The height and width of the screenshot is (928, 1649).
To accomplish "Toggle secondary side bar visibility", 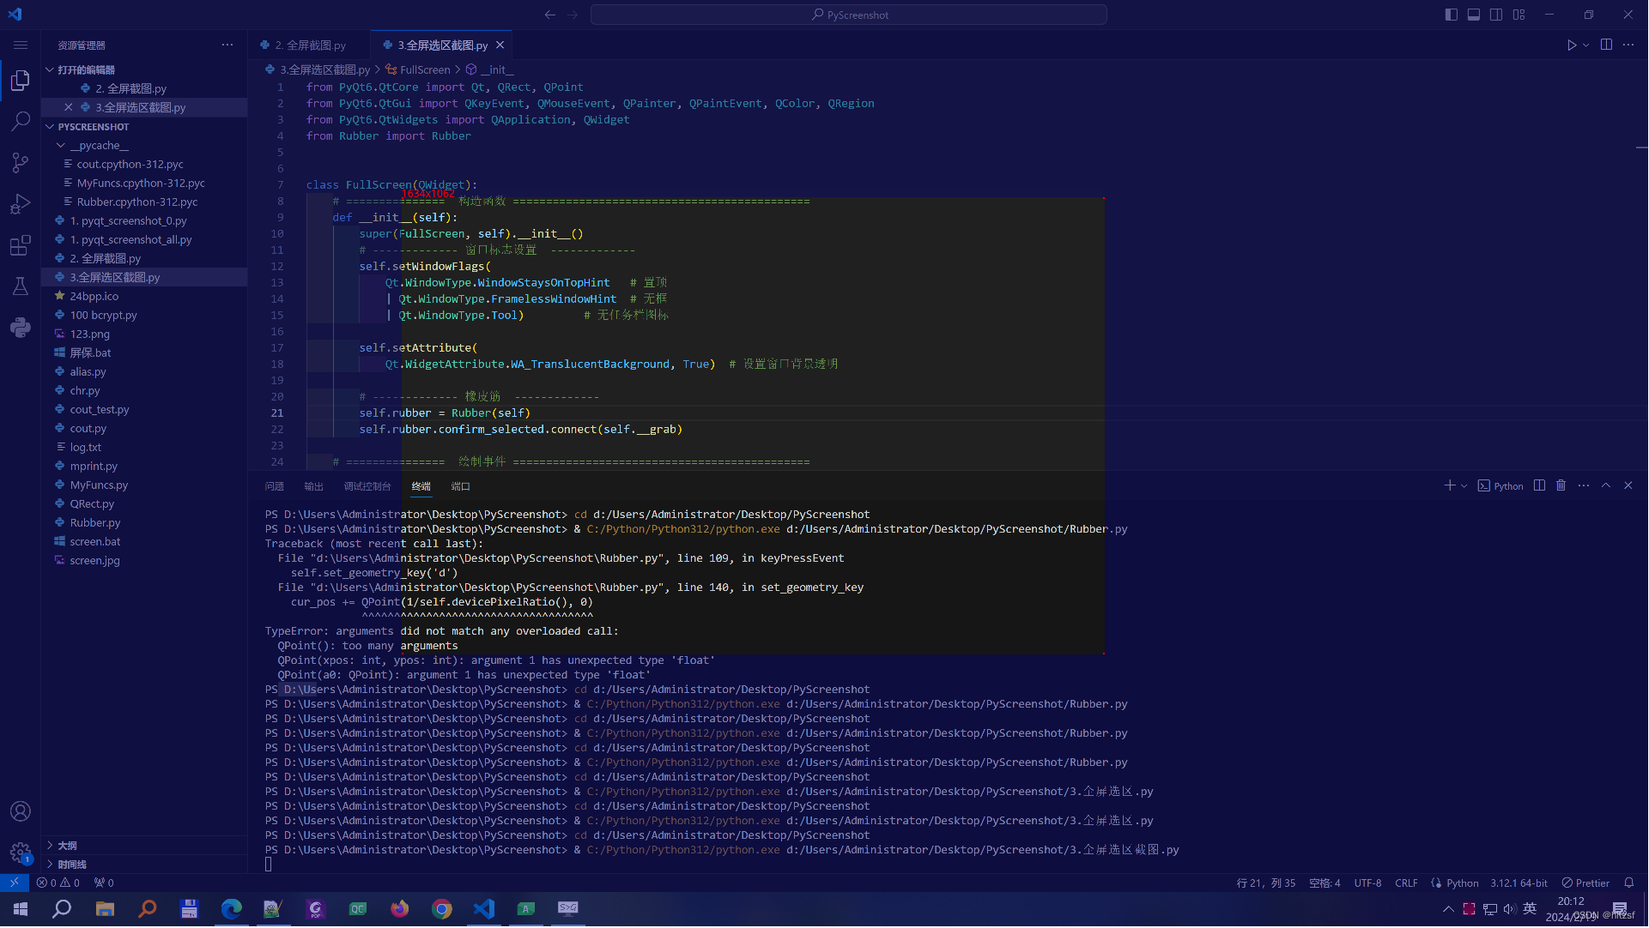I will coord(1496,15).
